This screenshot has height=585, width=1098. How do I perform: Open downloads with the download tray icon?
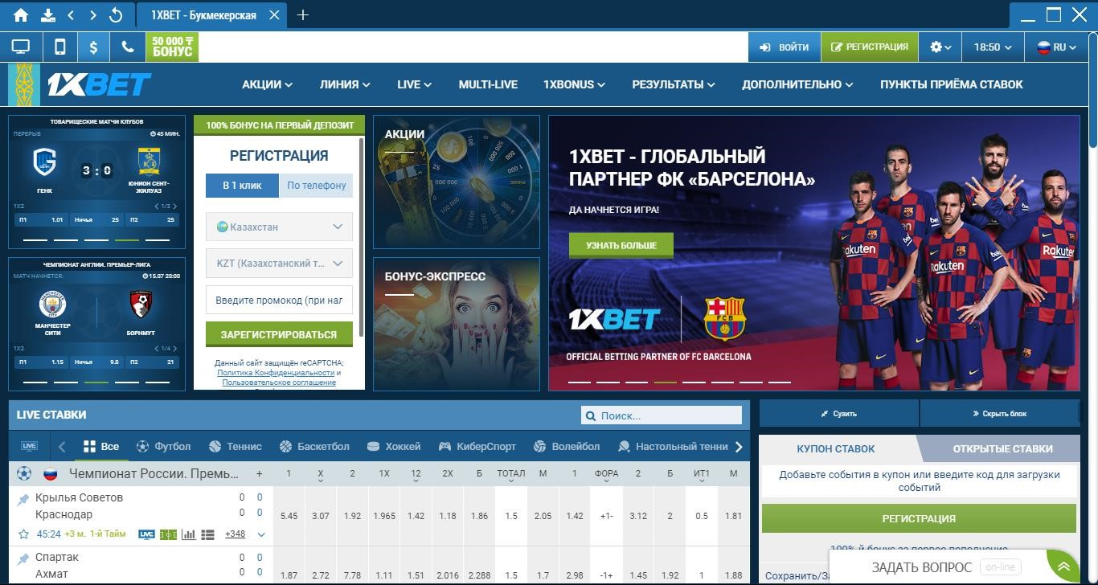(47, 15)
